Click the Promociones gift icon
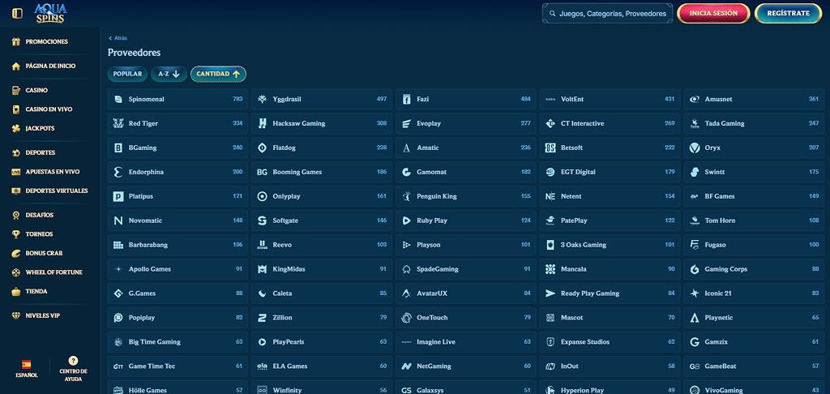This screenshot has width=830, height=394. 16,42
